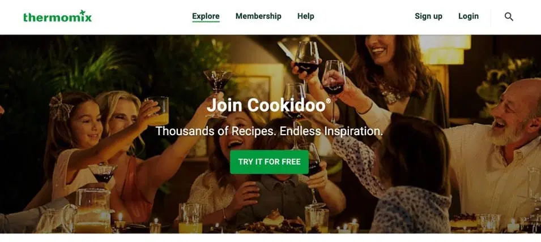Image resolution: width=541 pixels, height=242 pixels.
Task: Click the glowing lamp in hero image
Action: click(445, 49)
